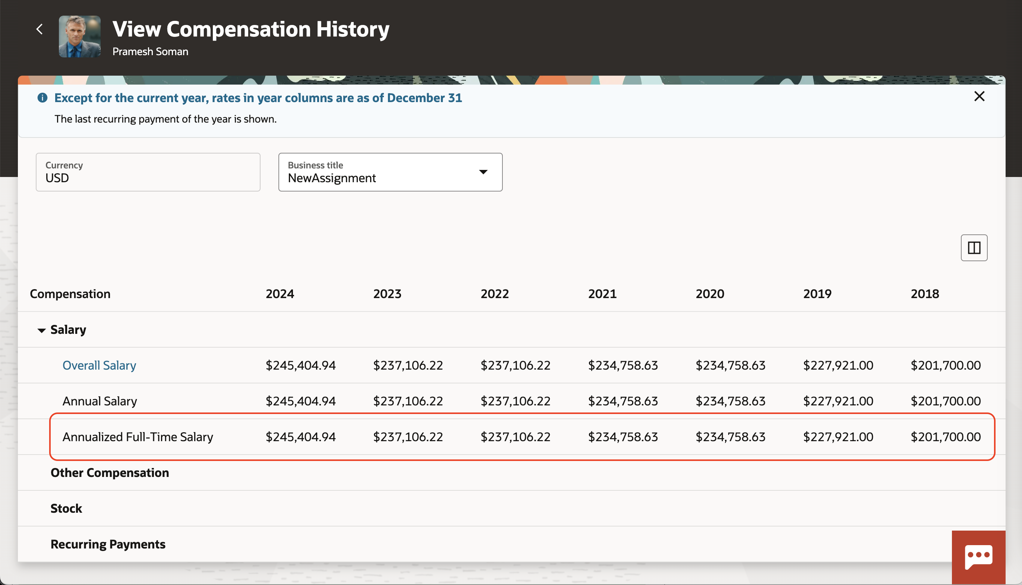Click the 2018 column header
This screenshot has height=585, width=1022.
pyautogui.click(x=924, y=294)
